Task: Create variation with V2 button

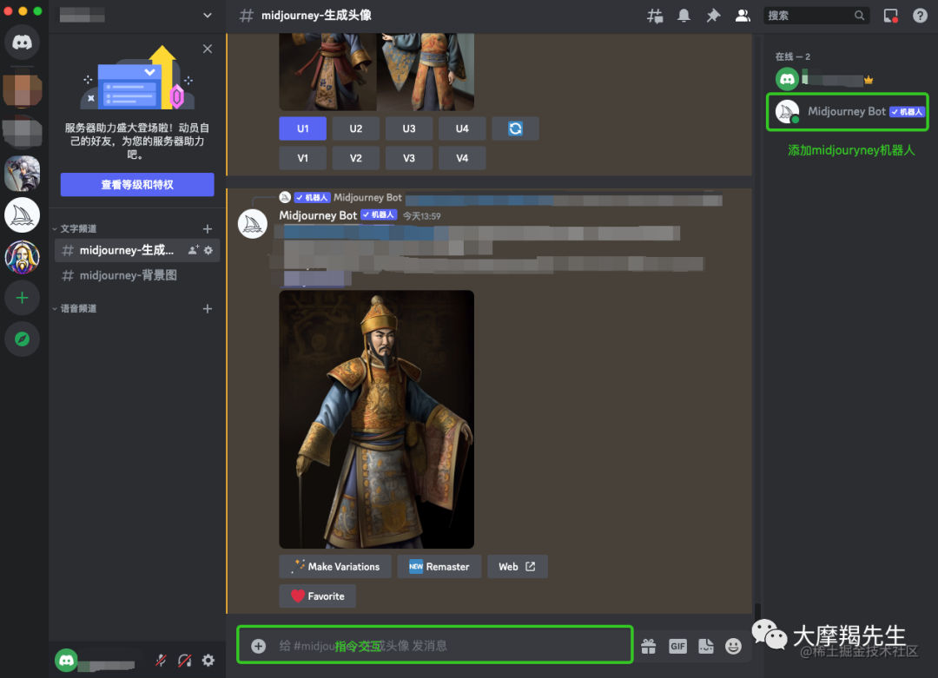Action: click(x=356, y=158)
